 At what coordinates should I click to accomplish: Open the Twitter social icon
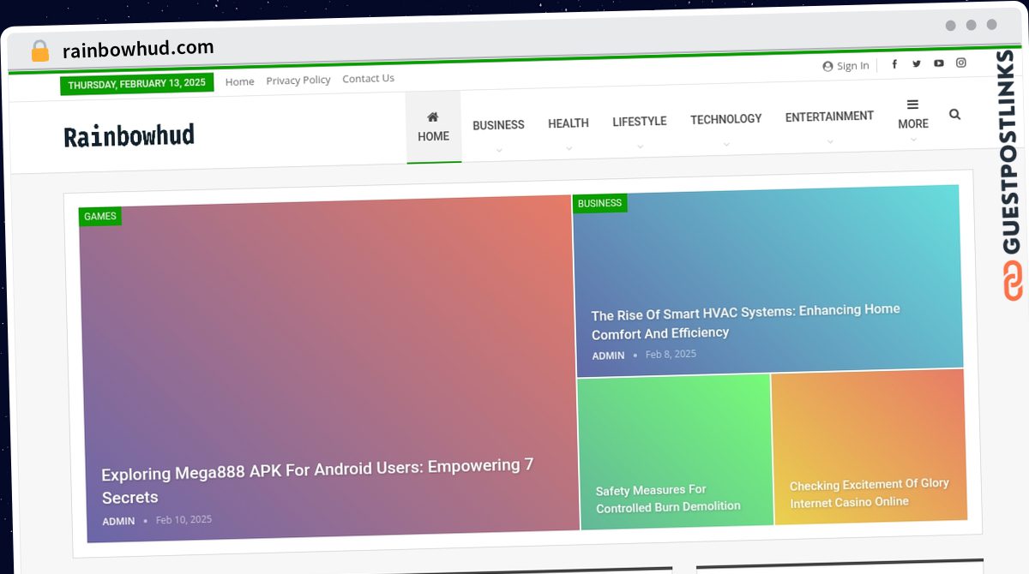click(x=917, y=63)
